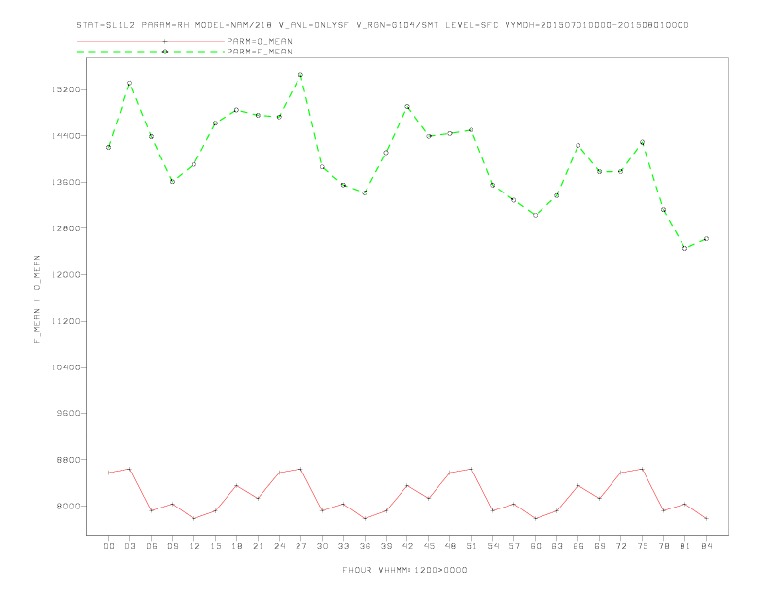Click the x-axis tick label 42
Viewport: 770px width, 595px height.
point(407,546)
